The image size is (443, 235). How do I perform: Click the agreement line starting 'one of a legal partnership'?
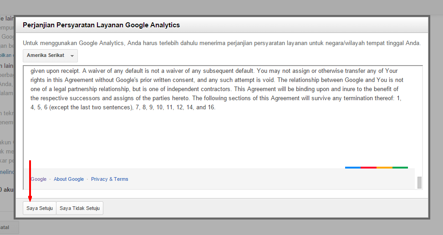(214, 89)
